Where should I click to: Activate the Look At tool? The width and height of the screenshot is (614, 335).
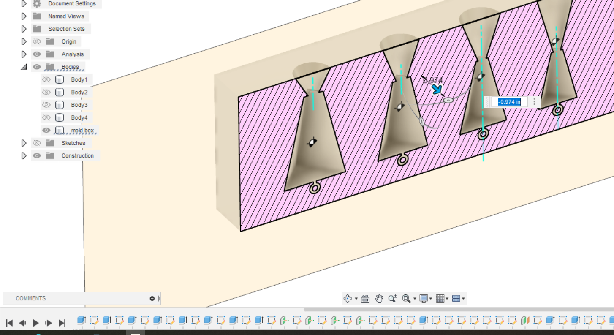[365, 298]
